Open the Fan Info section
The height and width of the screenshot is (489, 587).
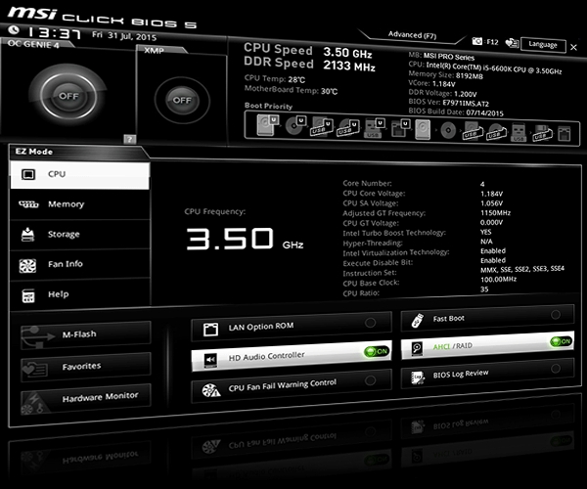click(x=80, y=264)
